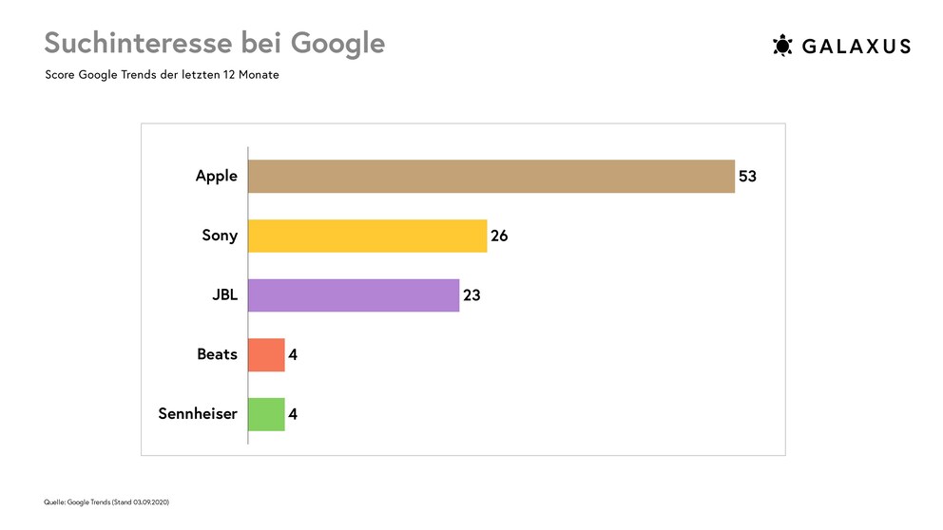Click the JBL axis label
Viewport: 943px width, 530px height.
click(x=225, y=295)
